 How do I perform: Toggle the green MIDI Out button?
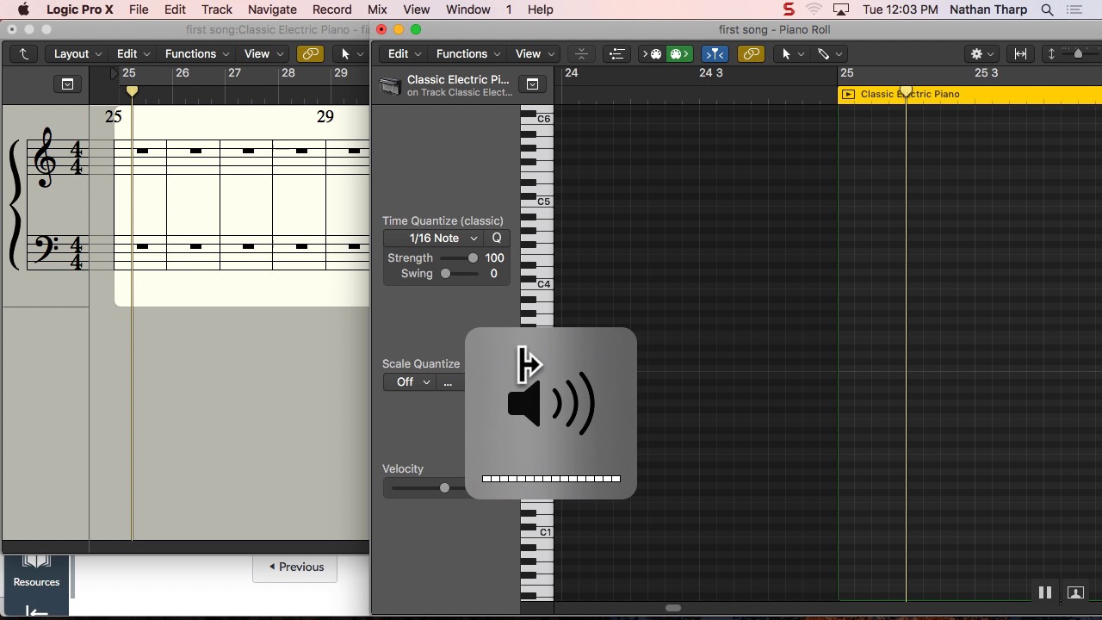tap(679, 53)
